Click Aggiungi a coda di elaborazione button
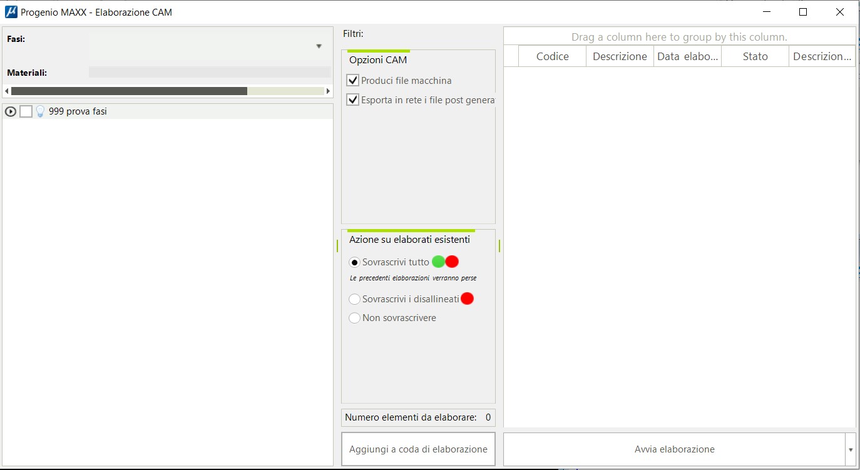The width and height of the screenshot is (860, 470). 418,449
